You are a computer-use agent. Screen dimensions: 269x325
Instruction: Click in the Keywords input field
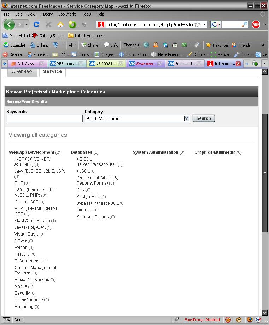45,118
